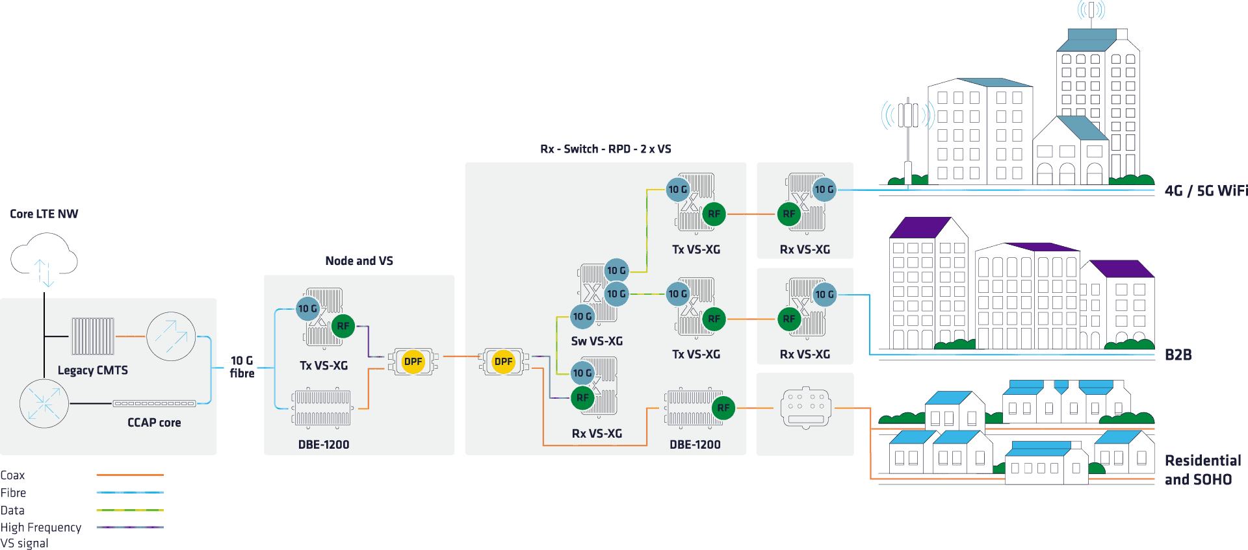Select the RF badge on Rx VS-XG below switch
Image resolution: width=1248 pixels, height=550 pixels.
pyautogui.click(x=582, y=397)
